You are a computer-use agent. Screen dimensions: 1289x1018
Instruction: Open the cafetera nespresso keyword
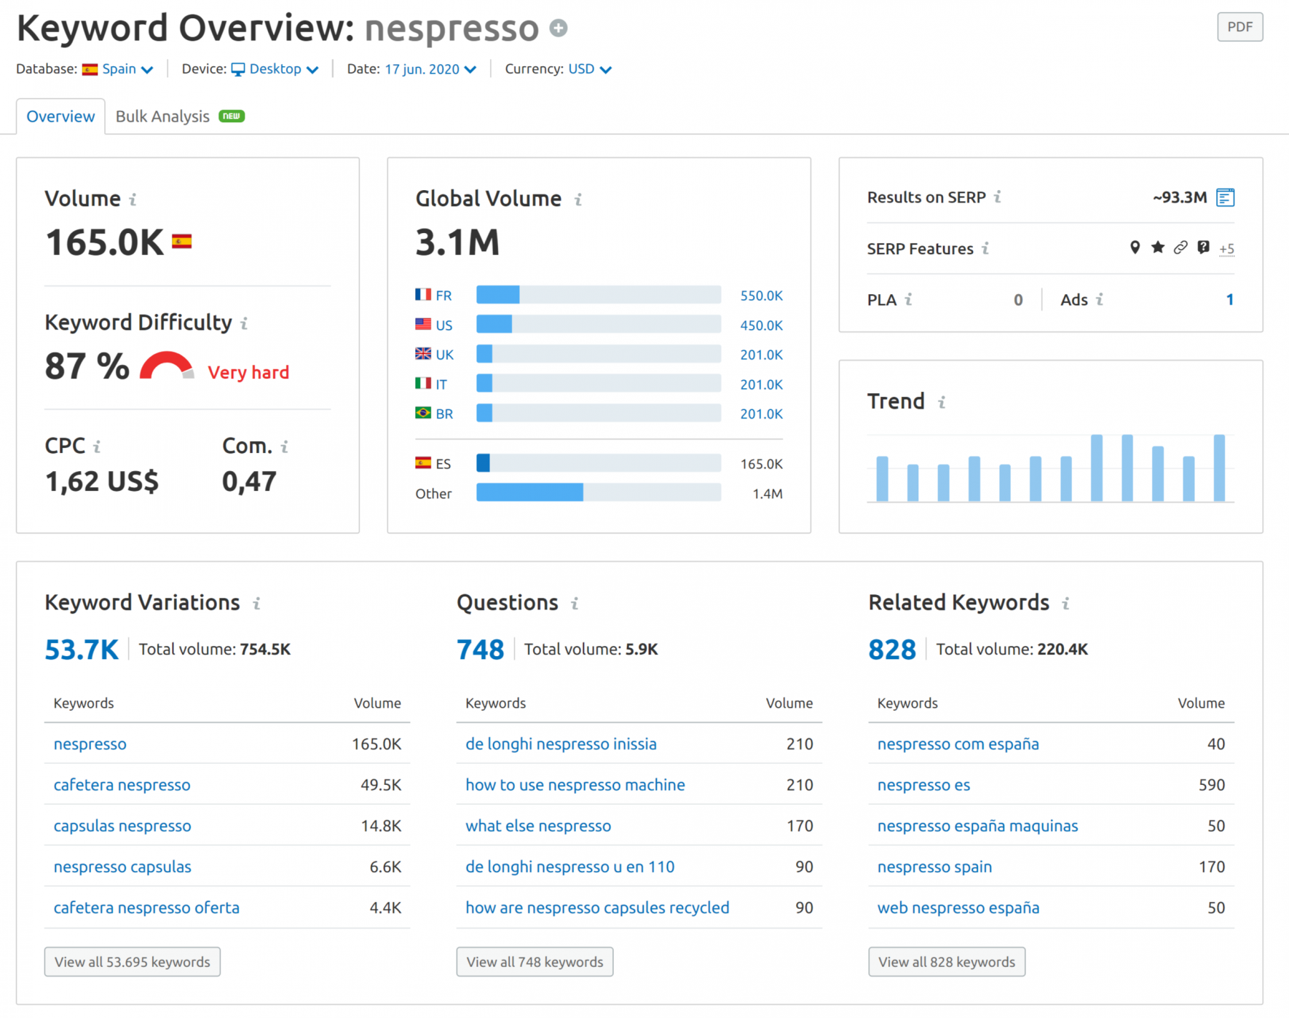point(122,785)
